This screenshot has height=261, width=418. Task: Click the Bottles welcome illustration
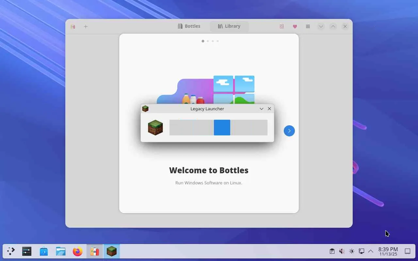[205, 90]
